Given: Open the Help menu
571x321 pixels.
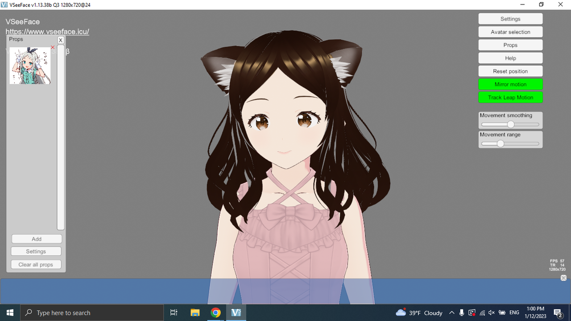Looking at the screenshot, I should click(x=510, y=58).
